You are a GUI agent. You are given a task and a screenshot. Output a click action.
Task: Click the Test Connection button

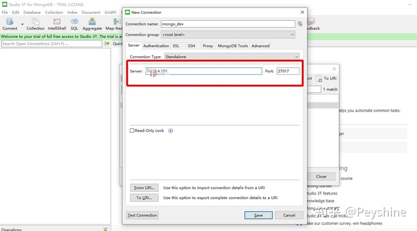coord(142,215)
